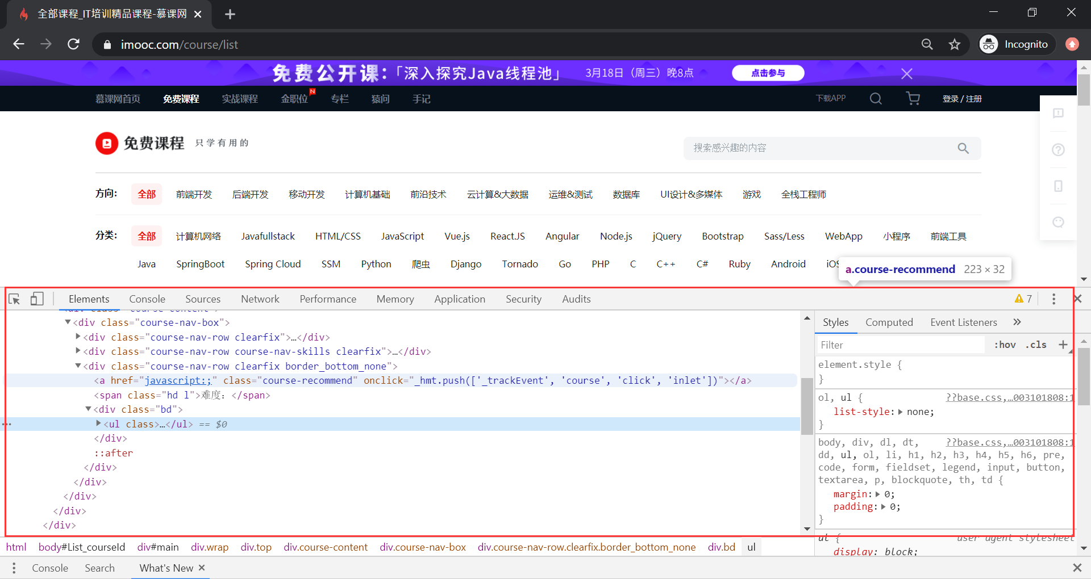Select the JavaScript category filter

(402, 236)
